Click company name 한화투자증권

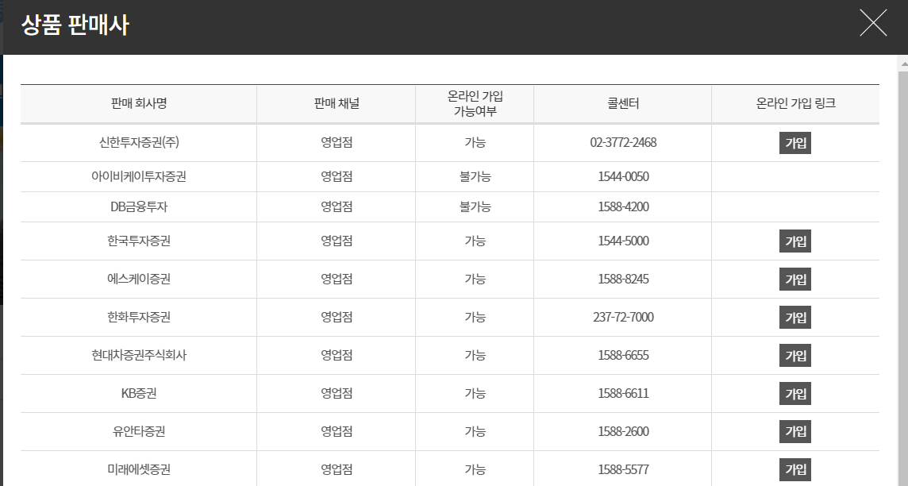pos(139,318)
